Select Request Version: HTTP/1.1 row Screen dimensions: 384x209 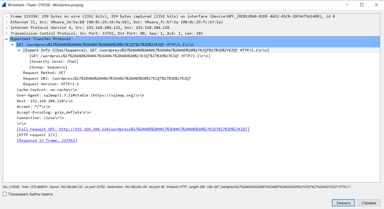51,84
